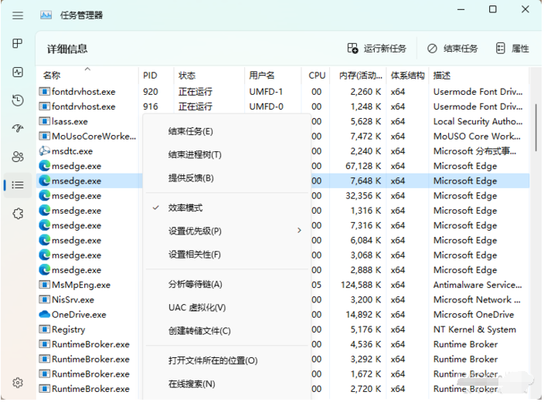Choose 打开文件所在的位置 menu entry
This screenshot has height=402, width=544.
pyautogui.click(x=212, y=360)
